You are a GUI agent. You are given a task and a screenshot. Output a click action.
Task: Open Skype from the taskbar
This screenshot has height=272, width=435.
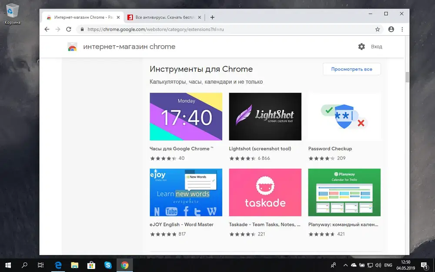tap(108, 265)
